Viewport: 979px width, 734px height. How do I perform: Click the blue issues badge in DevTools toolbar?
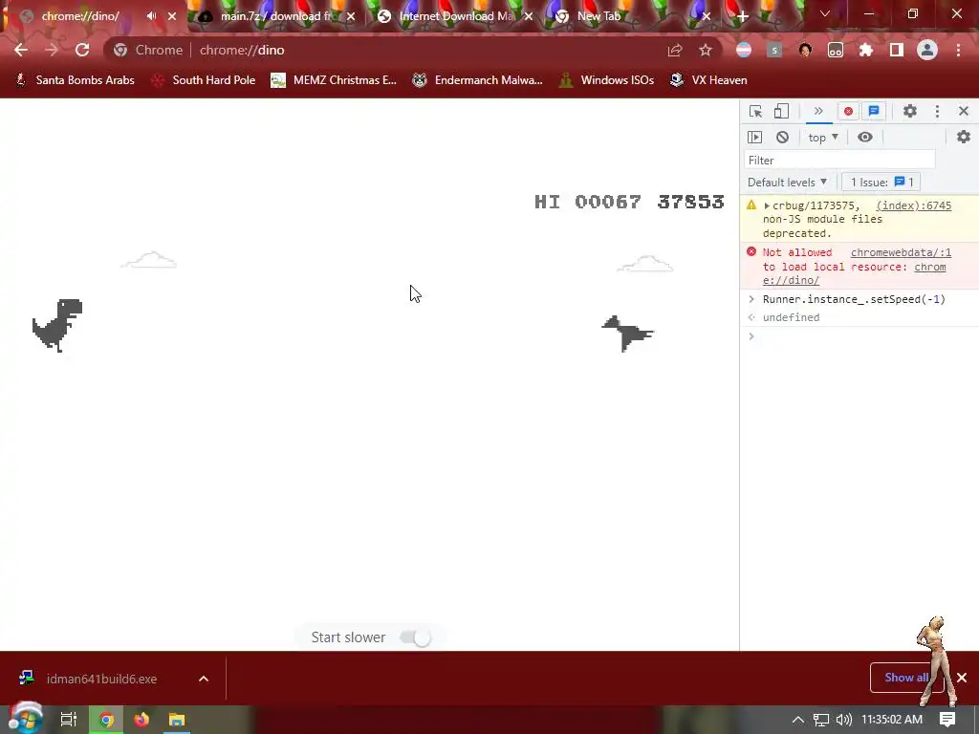tap(874, 111)
